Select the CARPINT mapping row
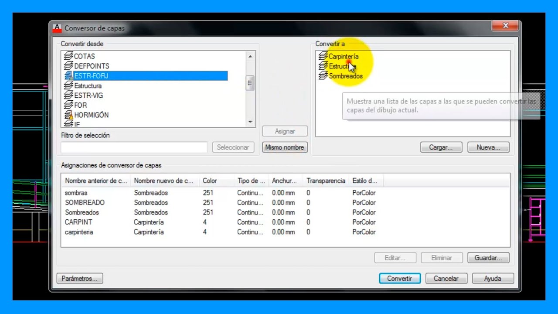This screenshot has height=314, width=558. [285, 222]
